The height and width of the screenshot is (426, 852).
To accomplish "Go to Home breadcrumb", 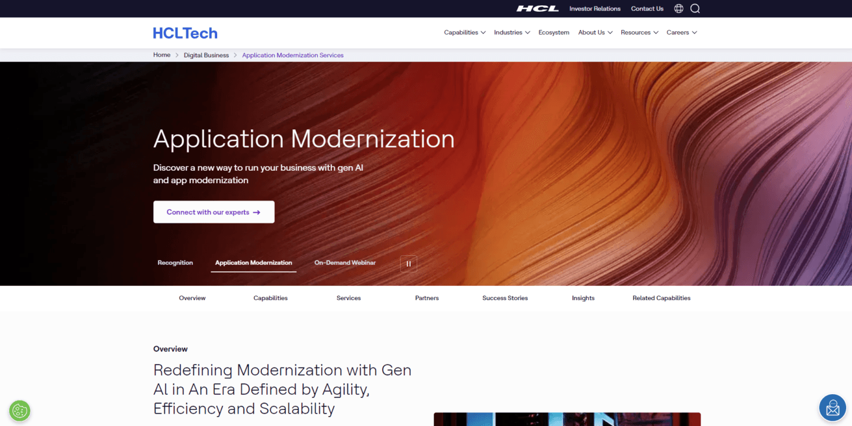I will tap(162, 55).
